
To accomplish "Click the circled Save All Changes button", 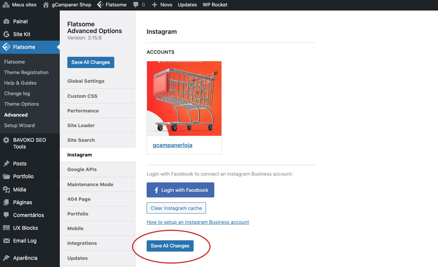I will (x=170, y=246).
